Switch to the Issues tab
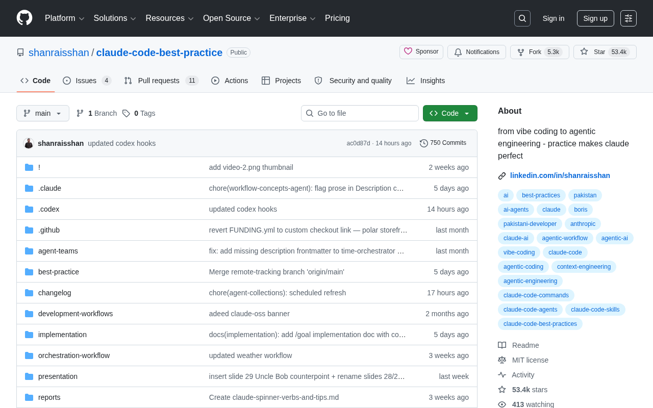Viewport: 653px width, 408px height. coord(87,81)
